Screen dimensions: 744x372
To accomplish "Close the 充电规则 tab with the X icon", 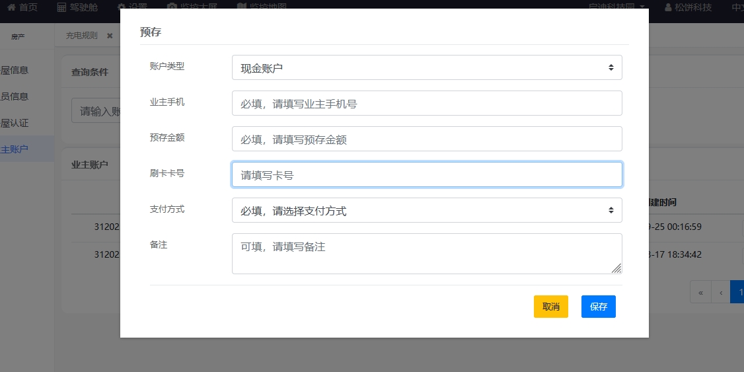I will pos(110,36).
